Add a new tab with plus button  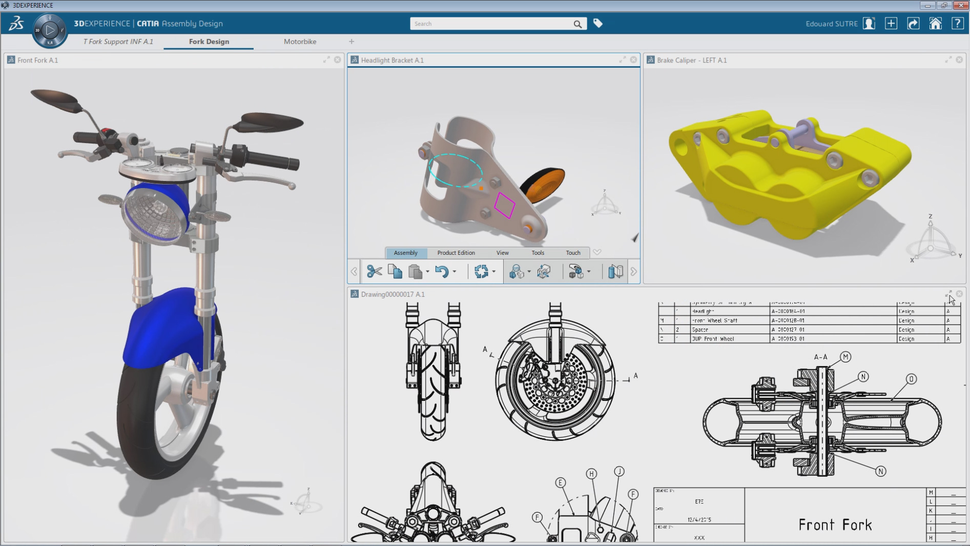point(352,42)
